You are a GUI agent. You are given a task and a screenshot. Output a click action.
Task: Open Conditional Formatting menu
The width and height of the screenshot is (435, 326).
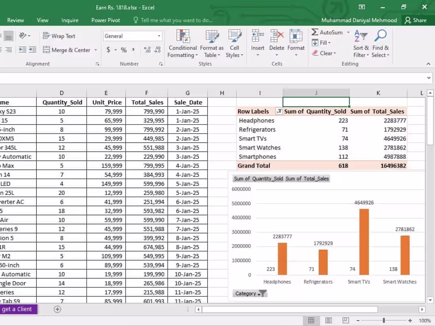pyautogui.click(x=183, y=43)
